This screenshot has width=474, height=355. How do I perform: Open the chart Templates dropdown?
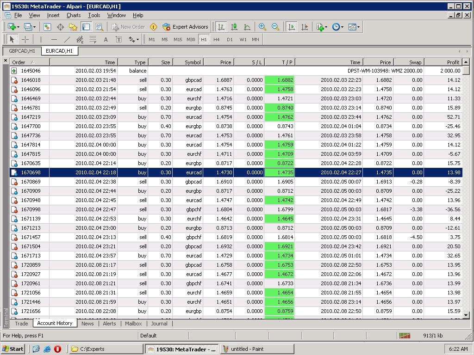coord(354,27)
